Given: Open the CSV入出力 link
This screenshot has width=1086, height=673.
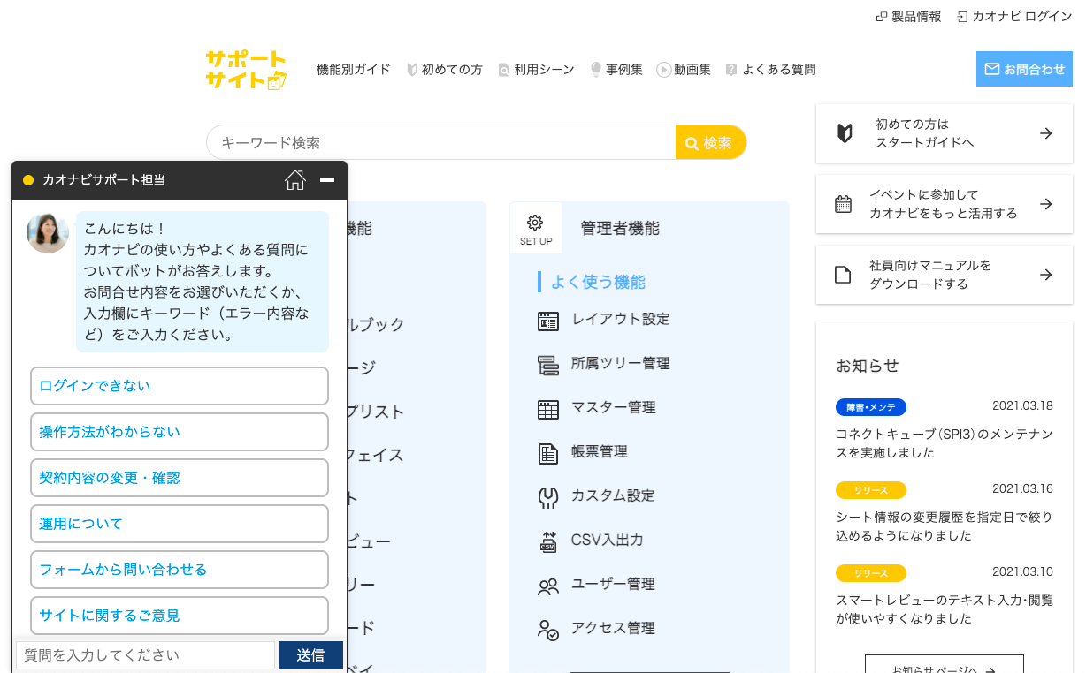Looking at the screenshot, I should coord(608,540).
